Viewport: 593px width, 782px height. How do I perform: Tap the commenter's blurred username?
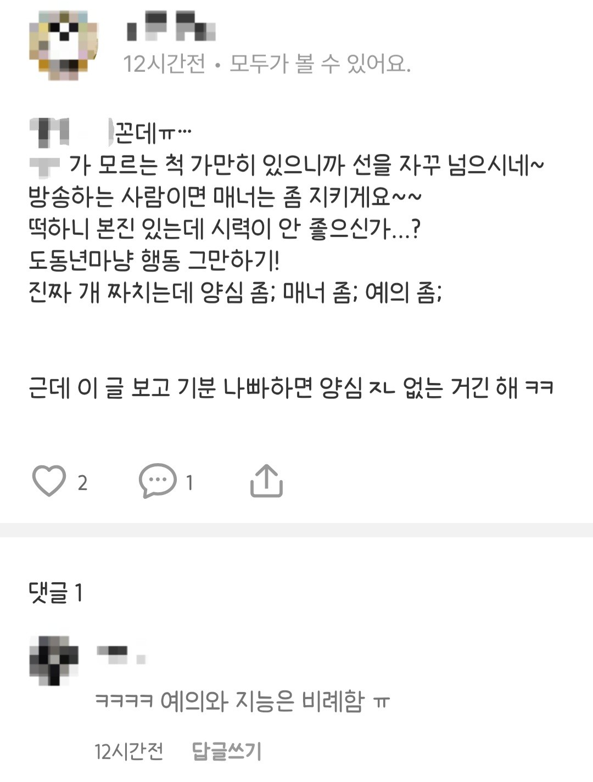(121, 654)
